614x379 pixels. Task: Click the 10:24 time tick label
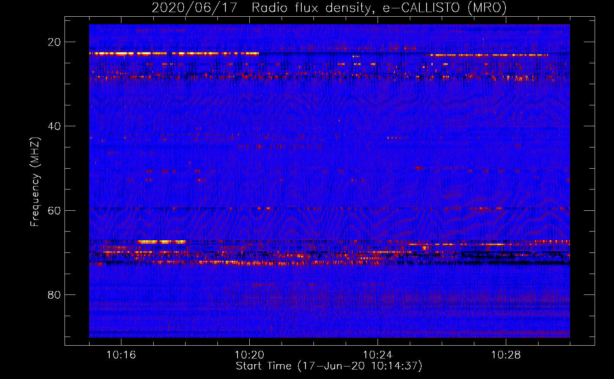[378, 355]
